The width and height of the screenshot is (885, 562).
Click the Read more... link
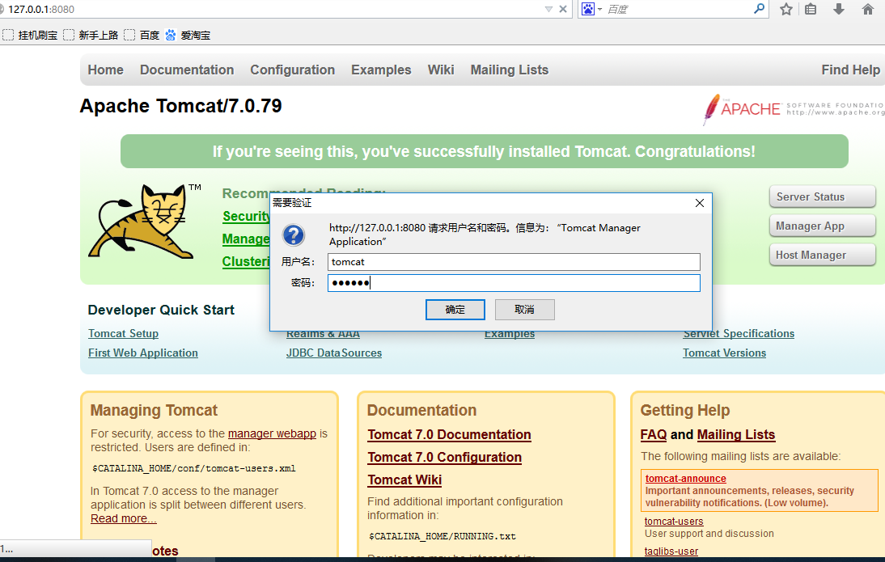[x=124, y=518]
